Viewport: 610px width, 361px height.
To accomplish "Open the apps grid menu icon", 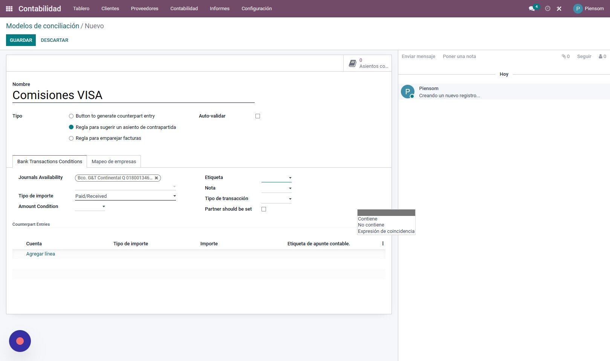I will point(9,9).
